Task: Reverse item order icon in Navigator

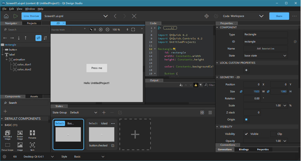Action: click(45, 38)
